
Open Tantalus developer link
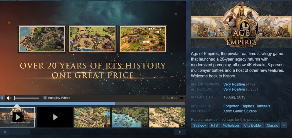click(263, 106)
